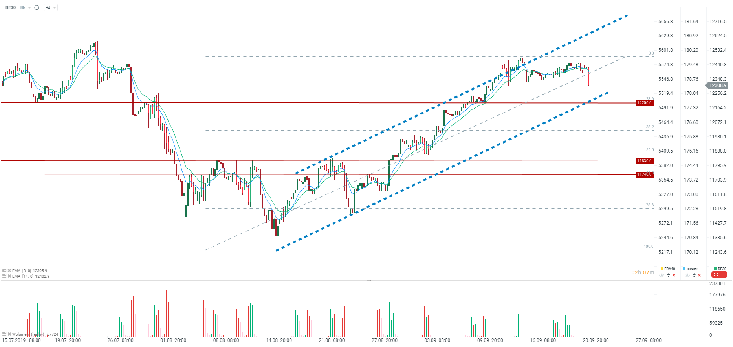Remove the Wolumen volume indicator
The width and height of the screenshot is (733, 347).
[x=9, y=334]
